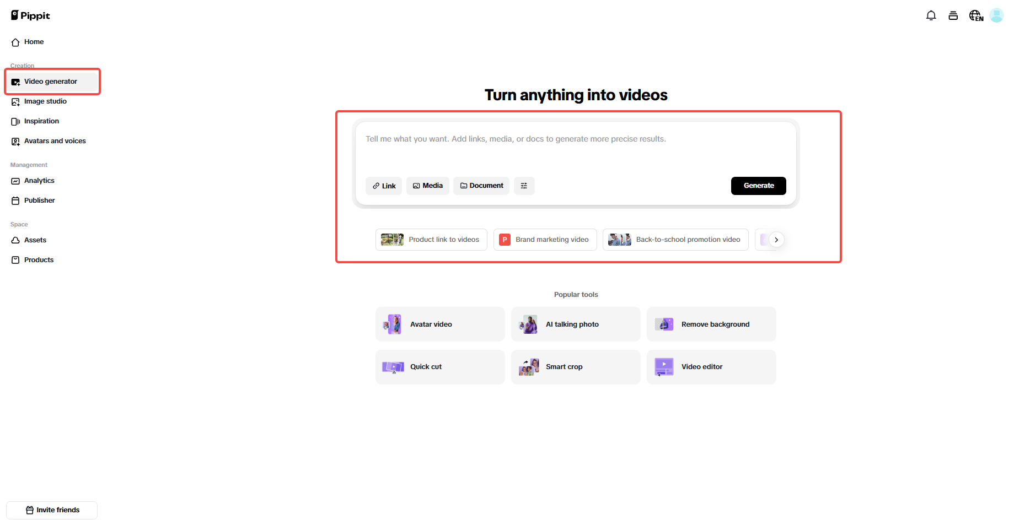Open the EN language selector

(x=975, y=15)
